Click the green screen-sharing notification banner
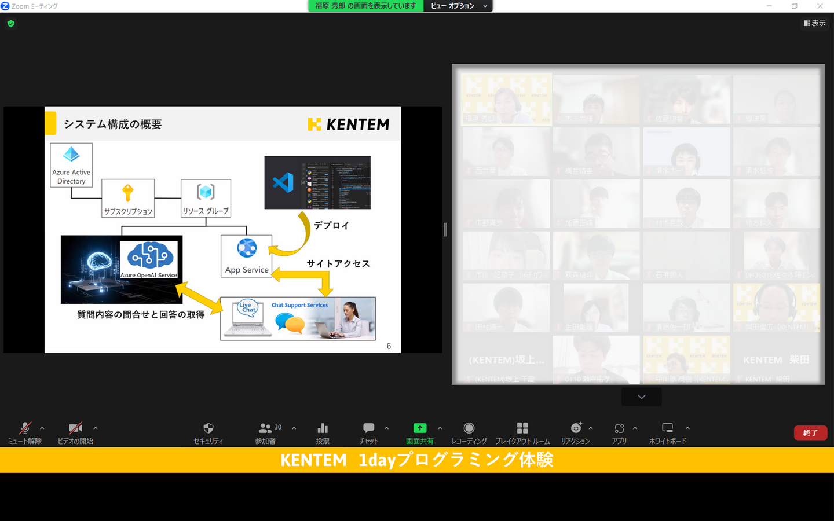834x521 pixels. [x=366, y=6]
